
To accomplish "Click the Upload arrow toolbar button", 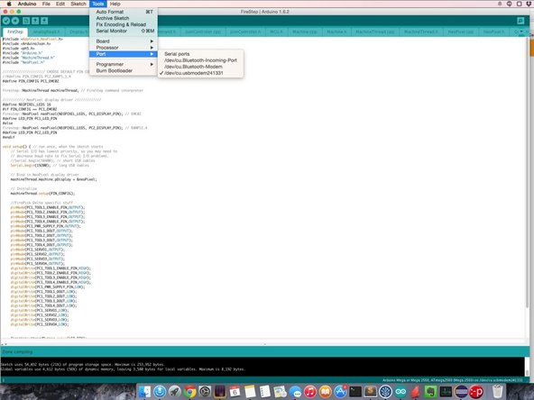I will [x=15, y=21].
